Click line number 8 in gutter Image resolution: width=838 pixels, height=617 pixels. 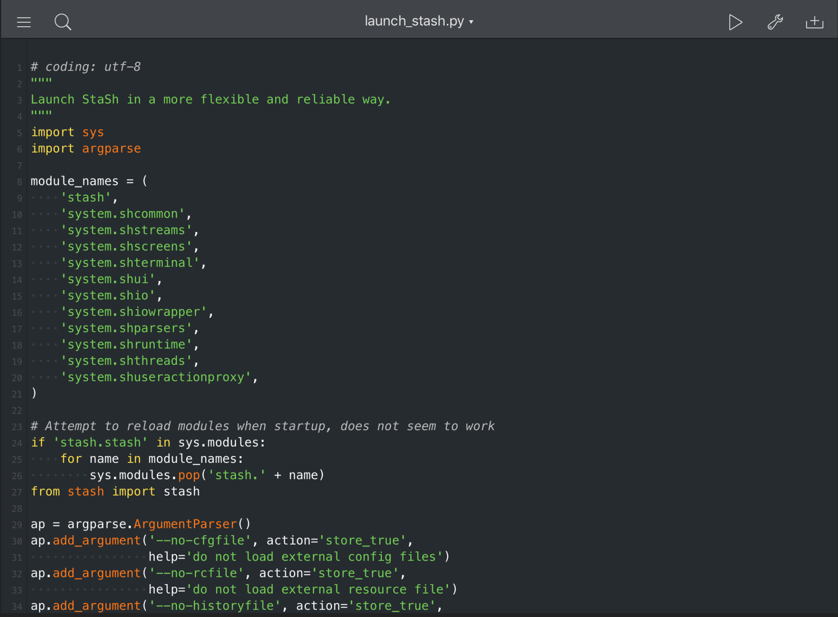[x=19, y=182]
